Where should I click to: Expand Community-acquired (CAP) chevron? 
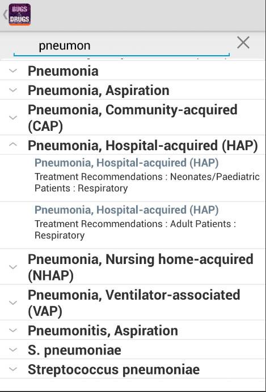[13, 118]
